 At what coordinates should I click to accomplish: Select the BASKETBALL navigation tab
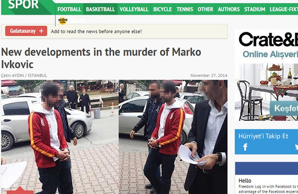(100, 9)
